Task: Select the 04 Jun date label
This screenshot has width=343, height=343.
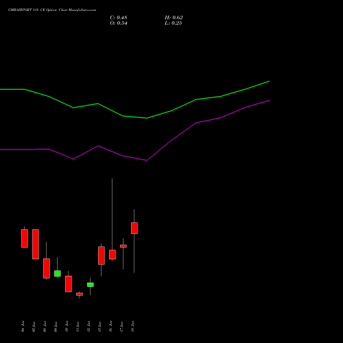Action: coord(23,327)
